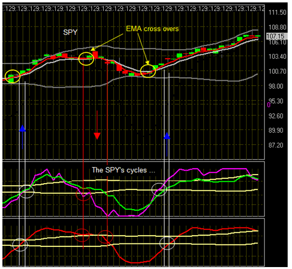Click the magenta 0 beside the price axis
The image size is (292, 269).
[x=269, y=105]
